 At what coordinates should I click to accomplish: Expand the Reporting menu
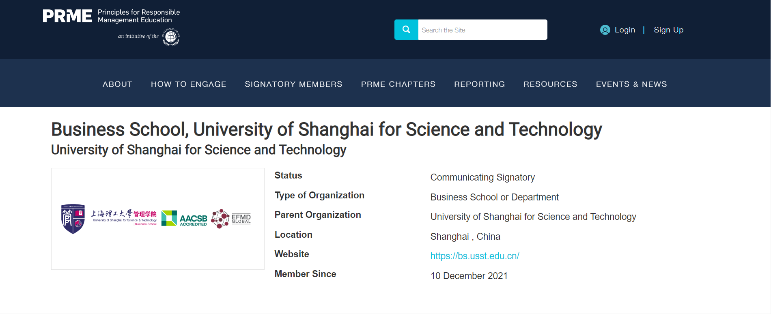click(x=479, y=84)
